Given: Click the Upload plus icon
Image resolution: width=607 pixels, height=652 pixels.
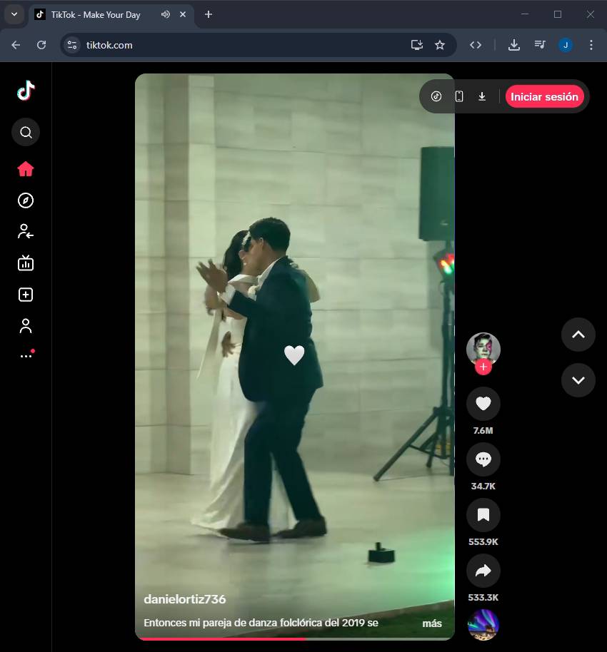Looking at the screenshot, I should pyautogui.click(x=26, y=295).
